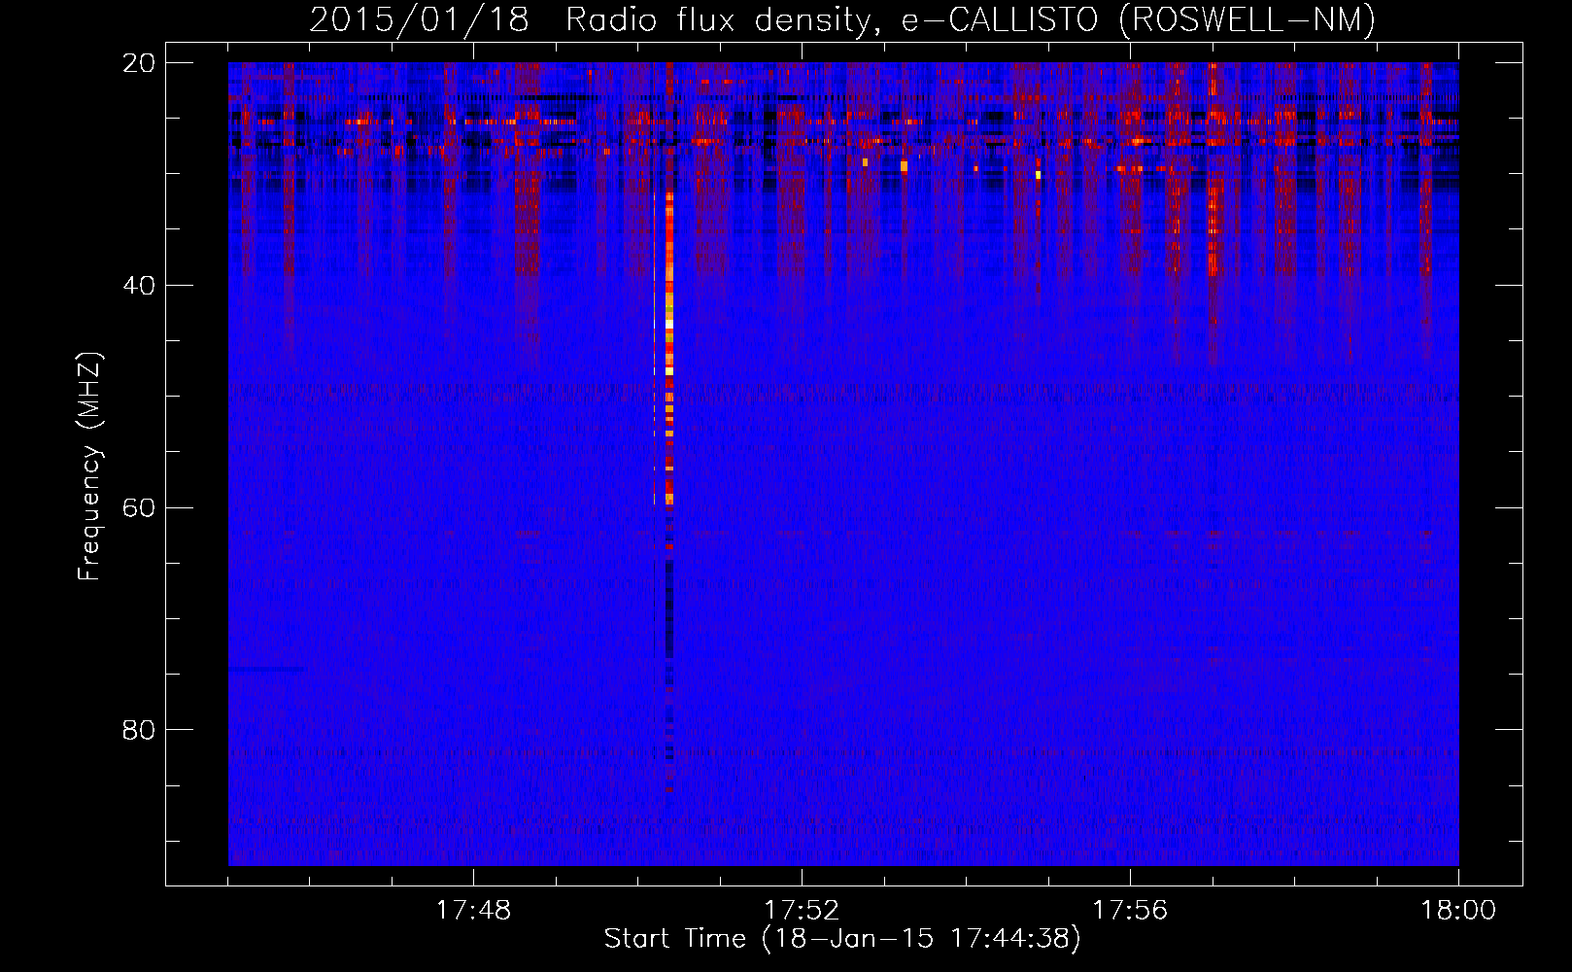This screenshot has width=1572, height=972.
Task: Click the "Frequency (MHZ)" y-axis label
Action: point(89,467)
